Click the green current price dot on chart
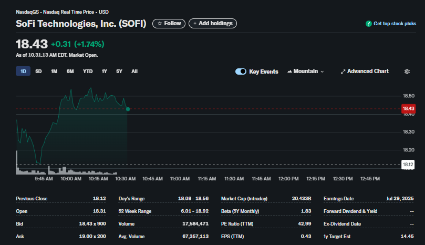The image size is (425, 245). coord(128,109)
